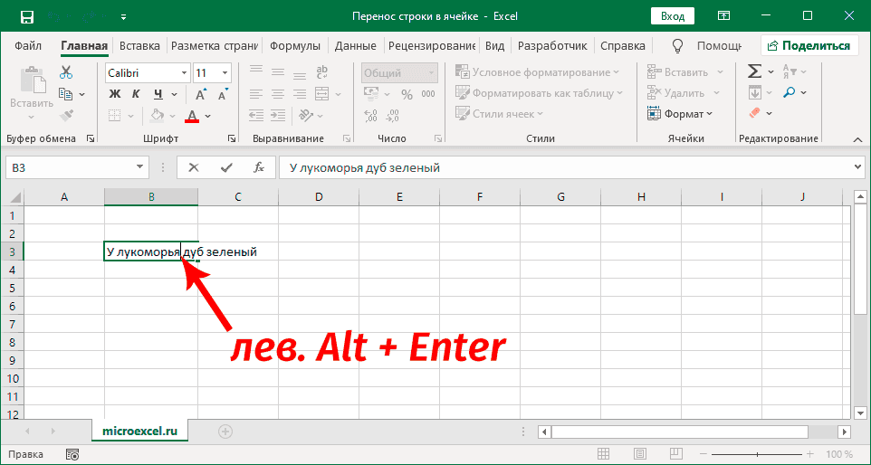Toggle underline formatting (Ч)
The image size is (871, 465).
[158, 93]
